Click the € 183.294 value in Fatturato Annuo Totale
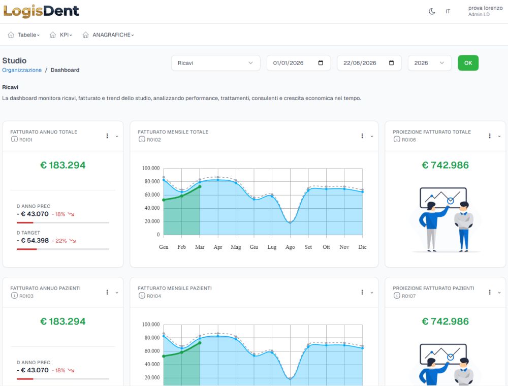The height and width of the screenshot is (386, 508). pos(63,165)
